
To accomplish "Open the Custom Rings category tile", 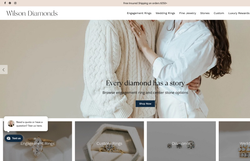I will [x=109, y=141].
